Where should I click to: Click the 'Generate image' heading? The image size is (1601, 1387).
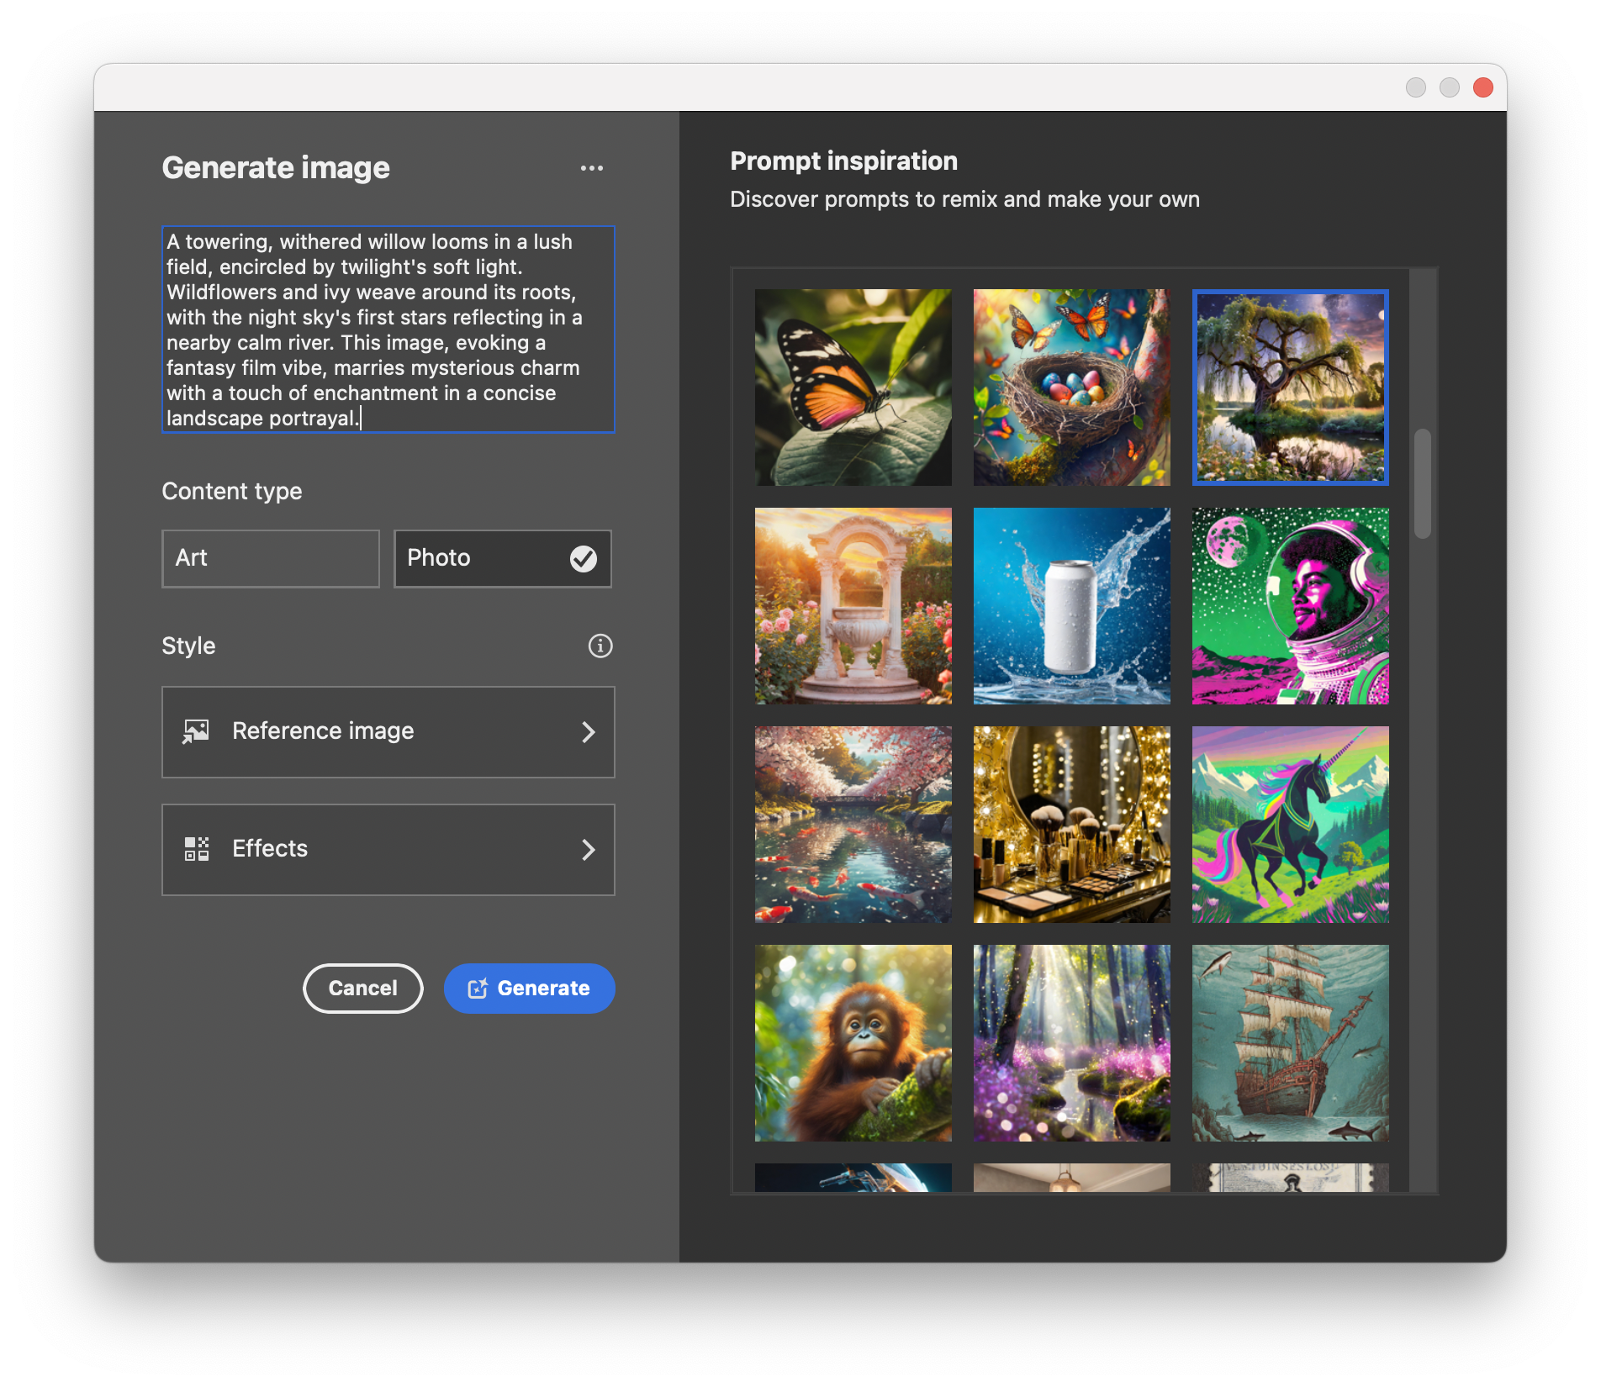coord(276,168)
